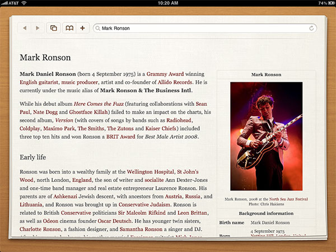Open the Version album link
336x252 pixels.
64,120
